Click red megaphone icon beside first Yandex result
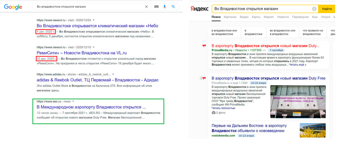The width and height of the screenshot is (340, 145). point(204,46)
